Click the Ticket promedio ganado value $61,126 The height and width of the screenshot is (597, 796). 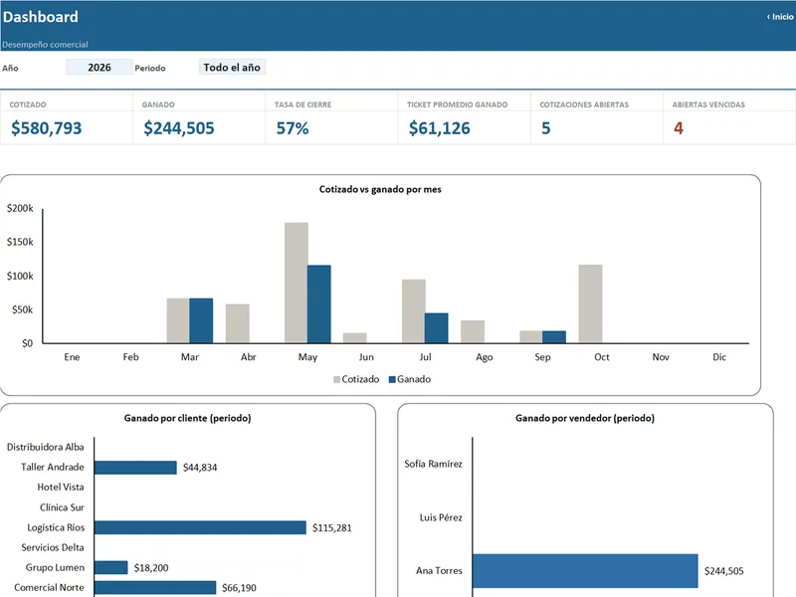(x=440, y=128)
